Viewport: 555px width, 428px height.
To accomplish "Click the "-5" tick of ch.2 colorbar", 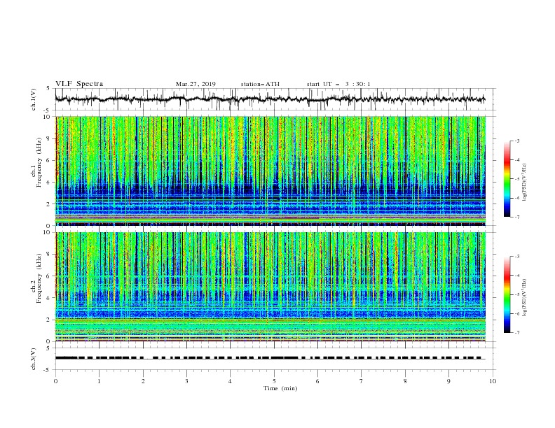I will (516, 294).
